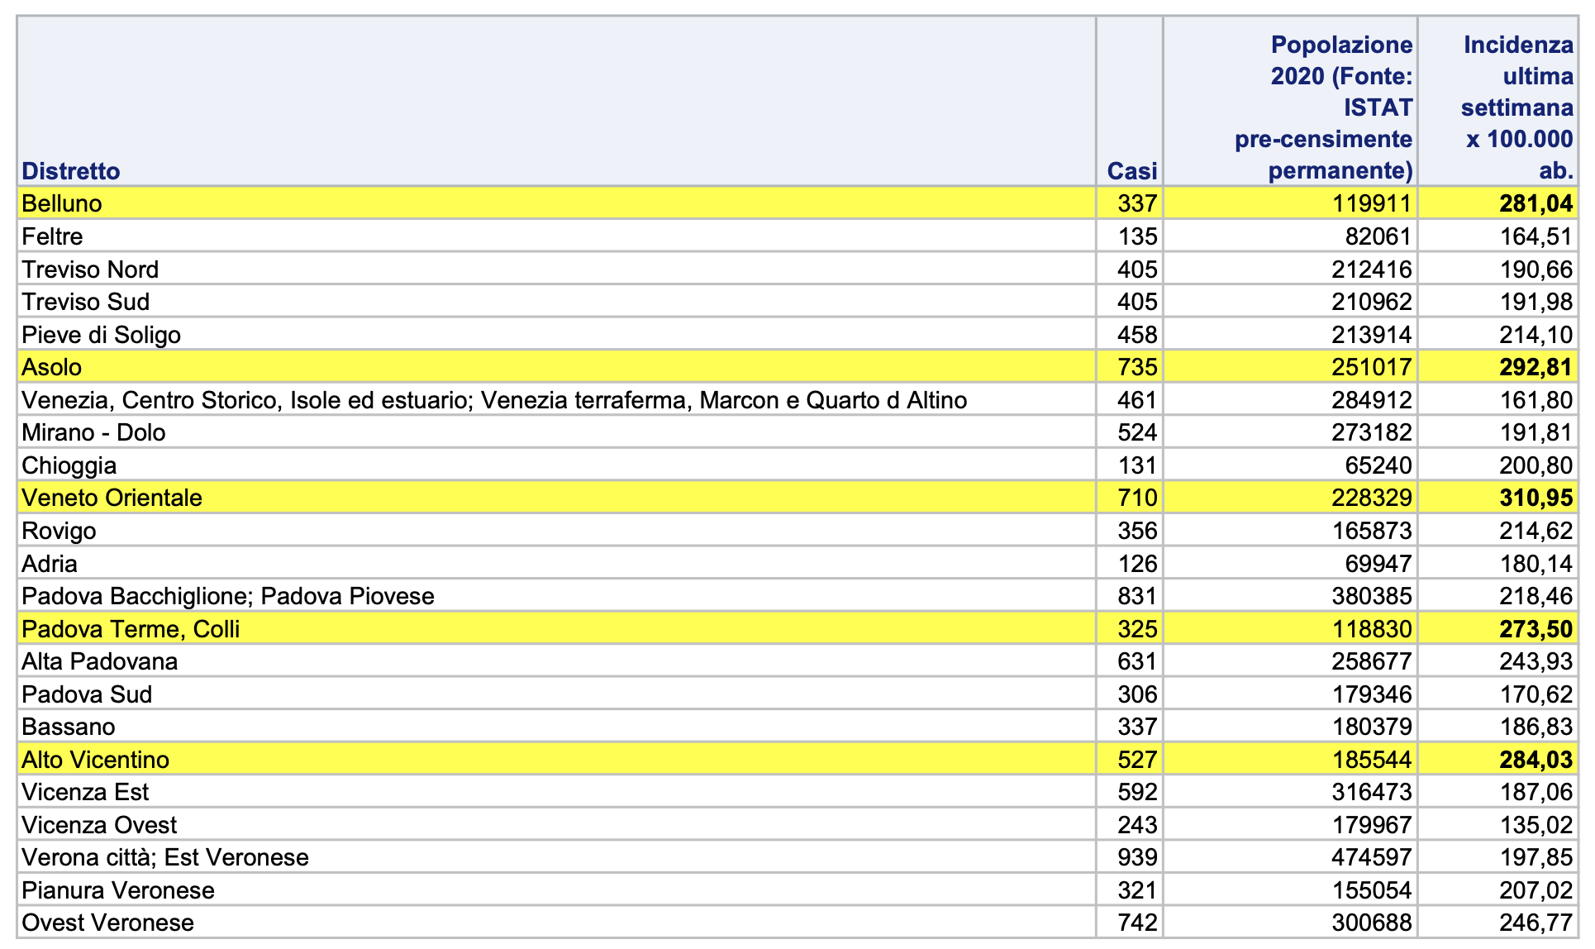Select the Adria district cell
The height and width of the screenshot is (949, 1595).
557,564
